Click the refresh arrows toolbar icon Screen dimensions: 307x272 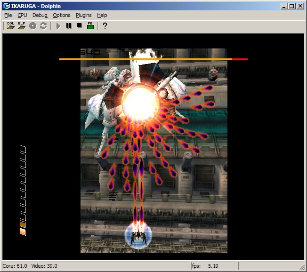point(43,26)
